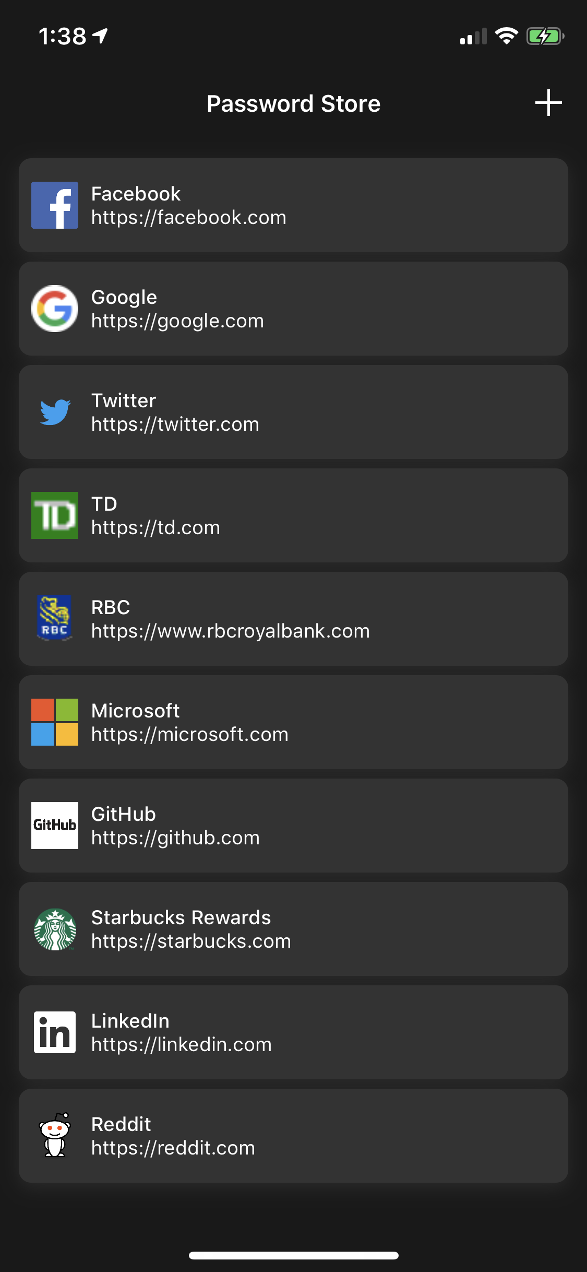This screenshot has width=587, height=1272.
Task: Tap the cellular signal bars
Action: pyautogui.click(x=473, y=36)
